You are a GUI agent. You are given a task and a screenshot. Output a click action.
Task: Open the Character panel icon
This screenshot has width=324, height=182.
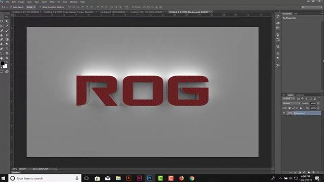(x=278, y=54)
